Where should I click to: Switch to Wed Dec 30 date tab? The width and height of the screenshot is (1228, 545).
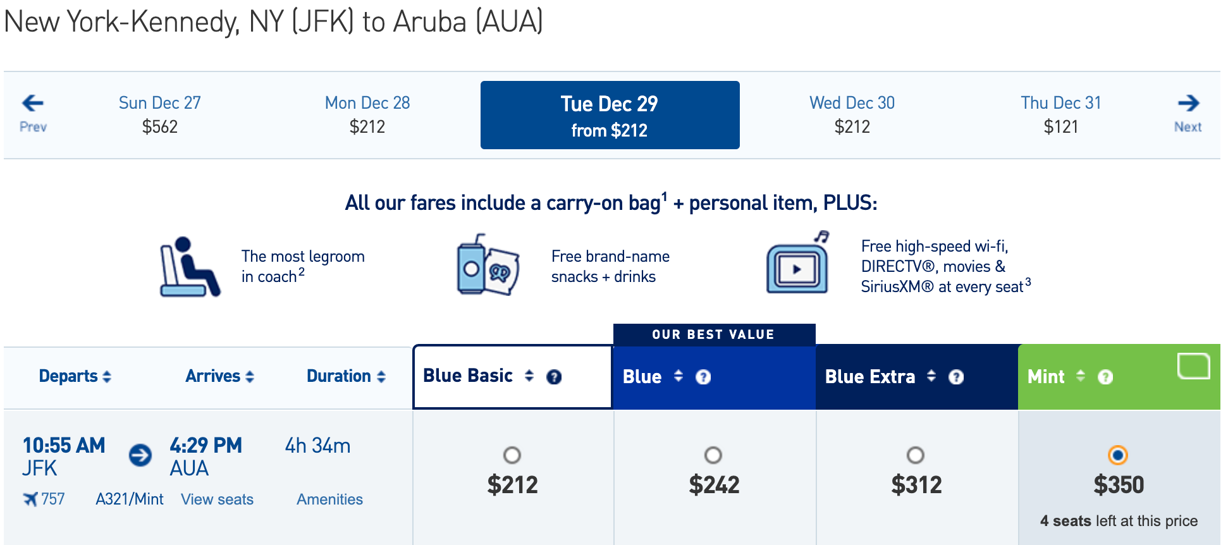(852, 114)
